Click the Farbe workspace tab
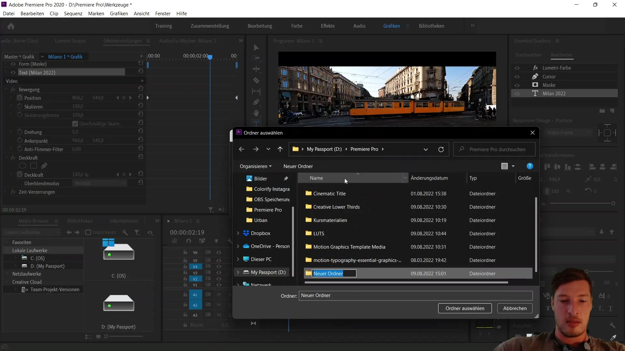Image resolution: width=625 pixels, height=351 pixels. click(x=298, y=26)
